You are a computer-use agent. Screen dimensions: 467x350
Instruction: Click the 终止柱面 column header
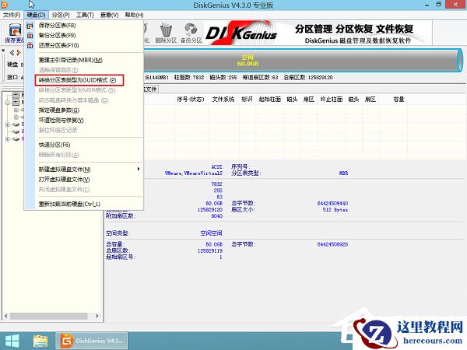point(332,99)
